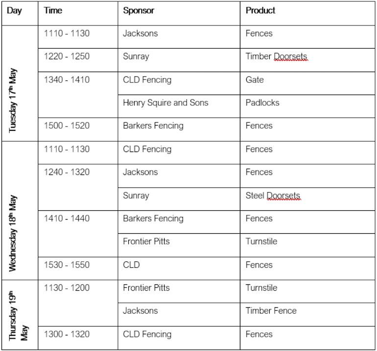Click the sponsor cell reading only CLD
Screen dimensions: 377x351
[x=179, y=268]
